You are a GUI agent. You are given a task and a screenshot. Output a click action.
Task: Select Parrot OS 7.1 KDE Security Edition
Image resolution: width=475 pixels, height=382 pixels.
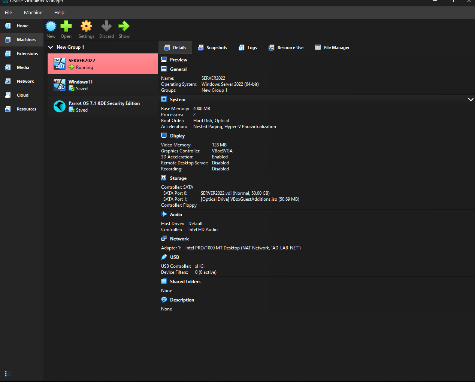click(103, 106)
